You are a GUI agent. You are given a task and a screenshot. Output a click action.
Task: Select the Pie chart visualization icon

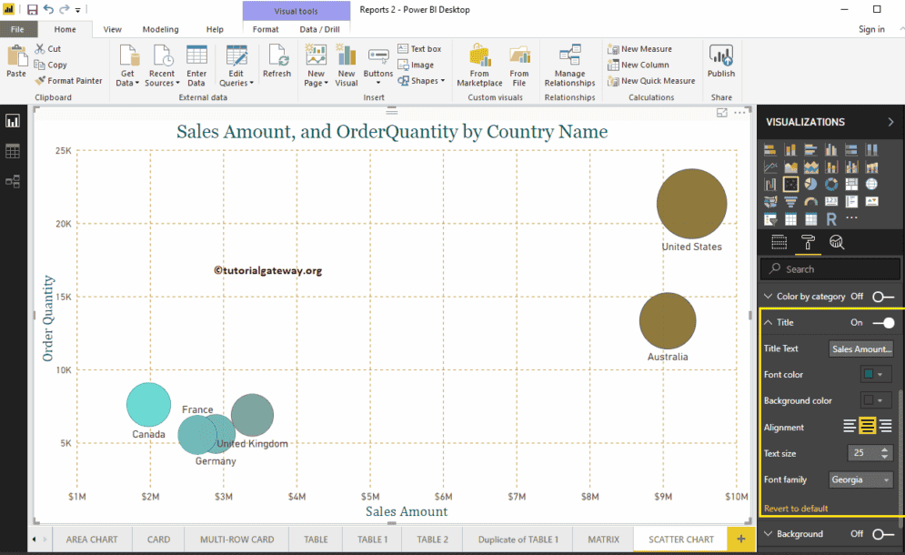(x=811, y=184)
